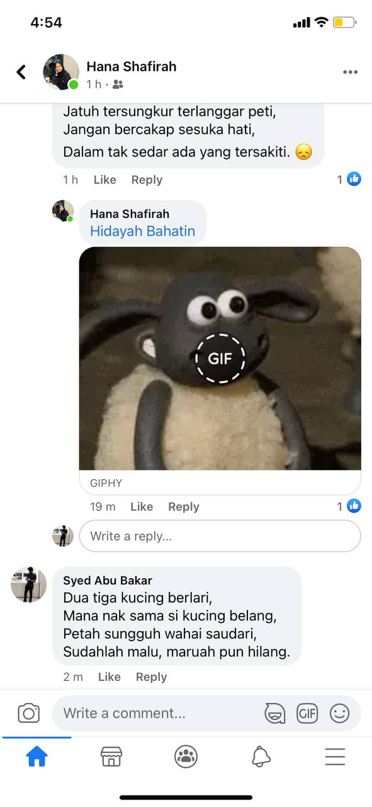Tap the back arrow icon
Image resolution: width=372 pixels, height=807 pixels.
pyautogui.click(x=21, y=72)
